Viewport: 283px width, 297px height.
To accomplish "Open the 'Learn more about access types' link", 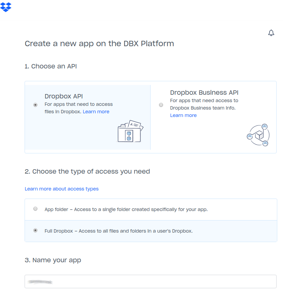I will coord(62,189).
